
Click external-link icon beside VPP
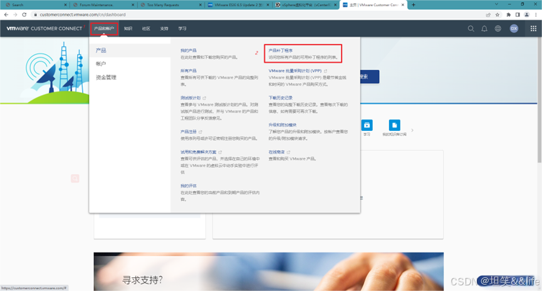click(325, 71)
